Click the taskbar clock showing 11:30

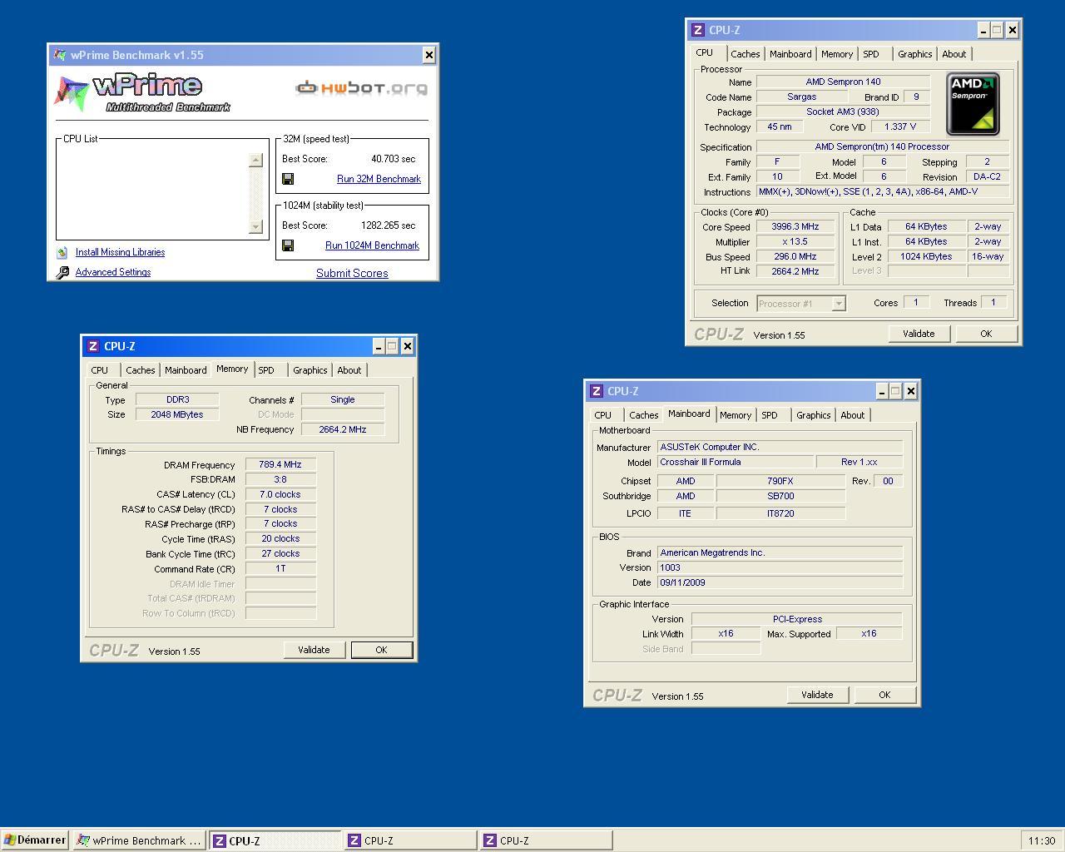click(x=1041, y=841)
